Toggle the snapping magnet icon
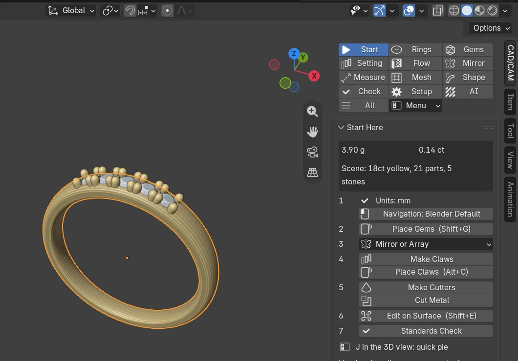Image resolution: width=518 pixels, height=361 pixels. 130,11
